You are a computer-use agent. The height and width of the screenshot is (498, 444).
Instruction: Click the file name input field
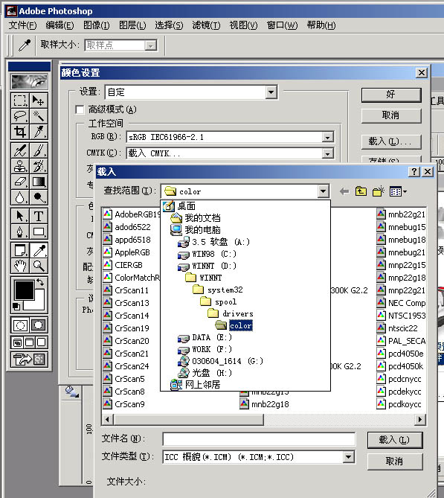pyautogui.click(x=259, y=439)
